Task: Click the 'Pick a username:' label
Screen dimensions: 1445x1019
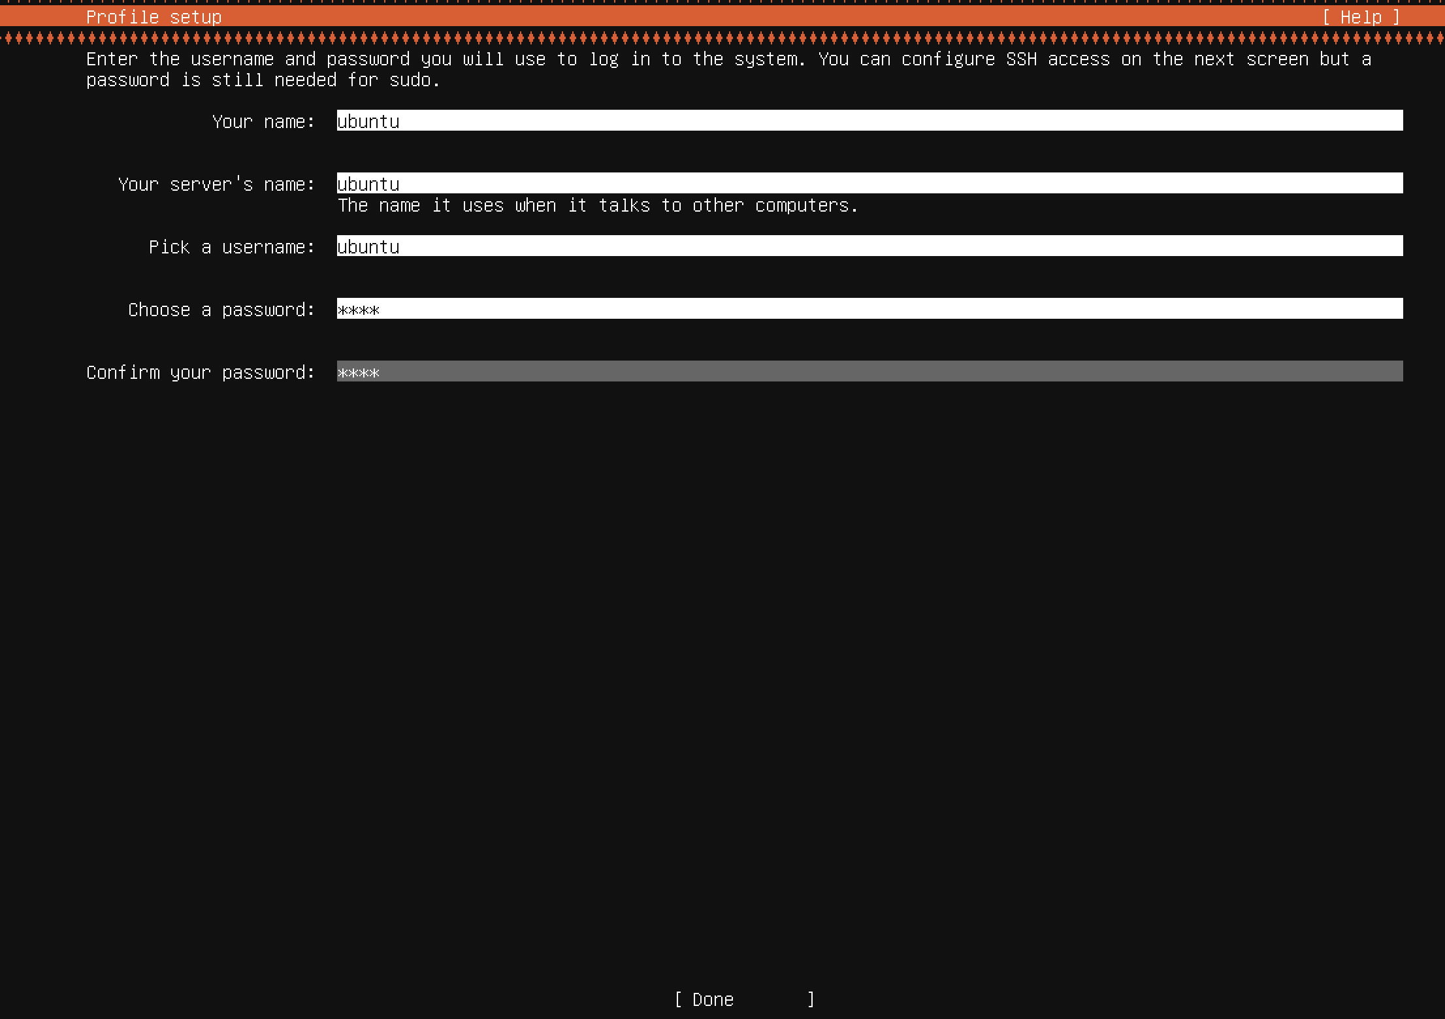Action: [x=232, y=247]
